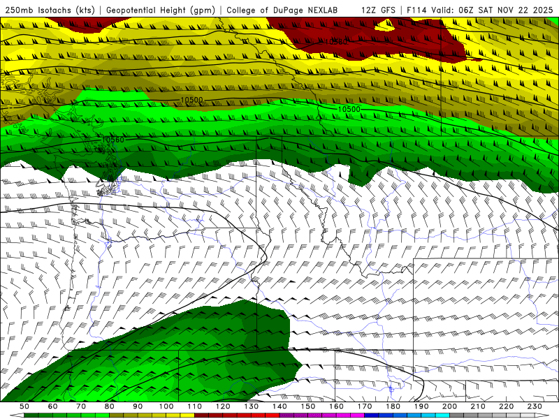Click the 60 knot scale label
Screen dimensions: 559x419
click(52, 406)
